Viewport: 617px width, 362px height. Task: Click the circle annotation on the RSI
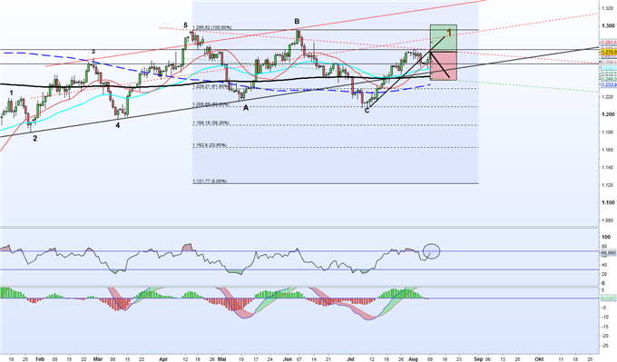pyautogui.click(x=432, y=251)
